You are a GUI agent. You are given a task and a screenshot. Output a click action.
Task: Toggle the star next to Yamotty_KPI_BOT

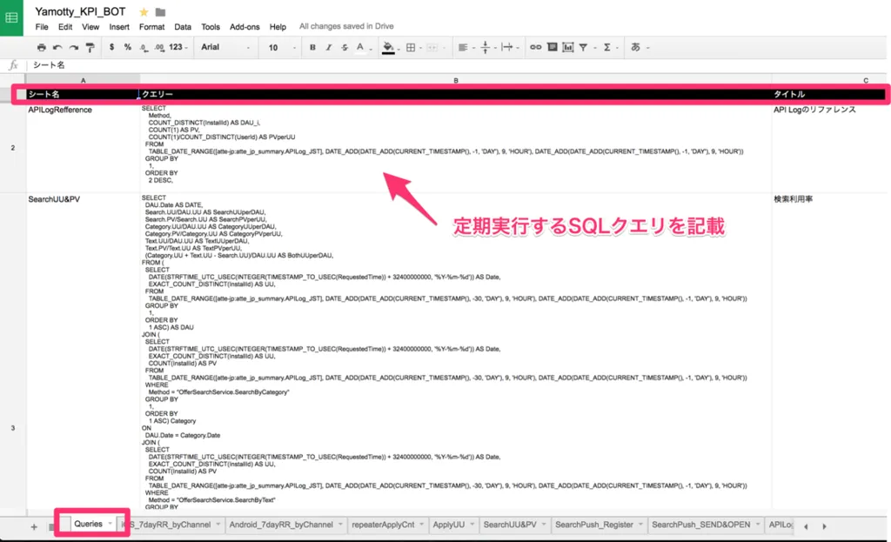(144, 12)
